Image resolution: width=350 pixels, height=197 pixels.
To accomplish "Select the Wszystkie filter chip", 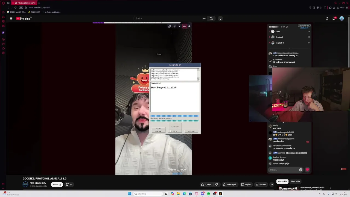I will (x=282, y=181).
